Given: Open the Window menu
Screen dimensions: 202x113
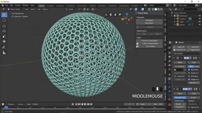Looking at the screenshot, I should click(x=25, y=5).
